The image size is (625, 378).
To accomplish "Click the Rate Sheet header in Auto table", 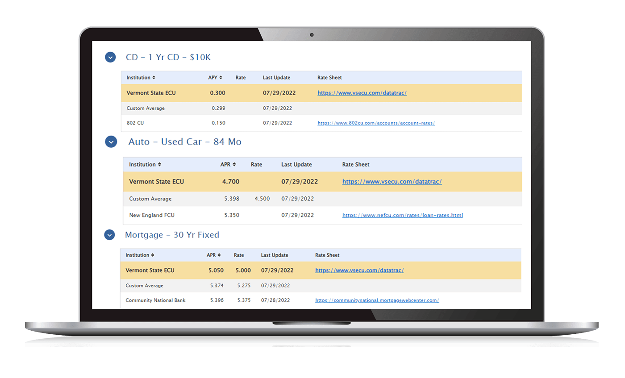I will 356,165.
